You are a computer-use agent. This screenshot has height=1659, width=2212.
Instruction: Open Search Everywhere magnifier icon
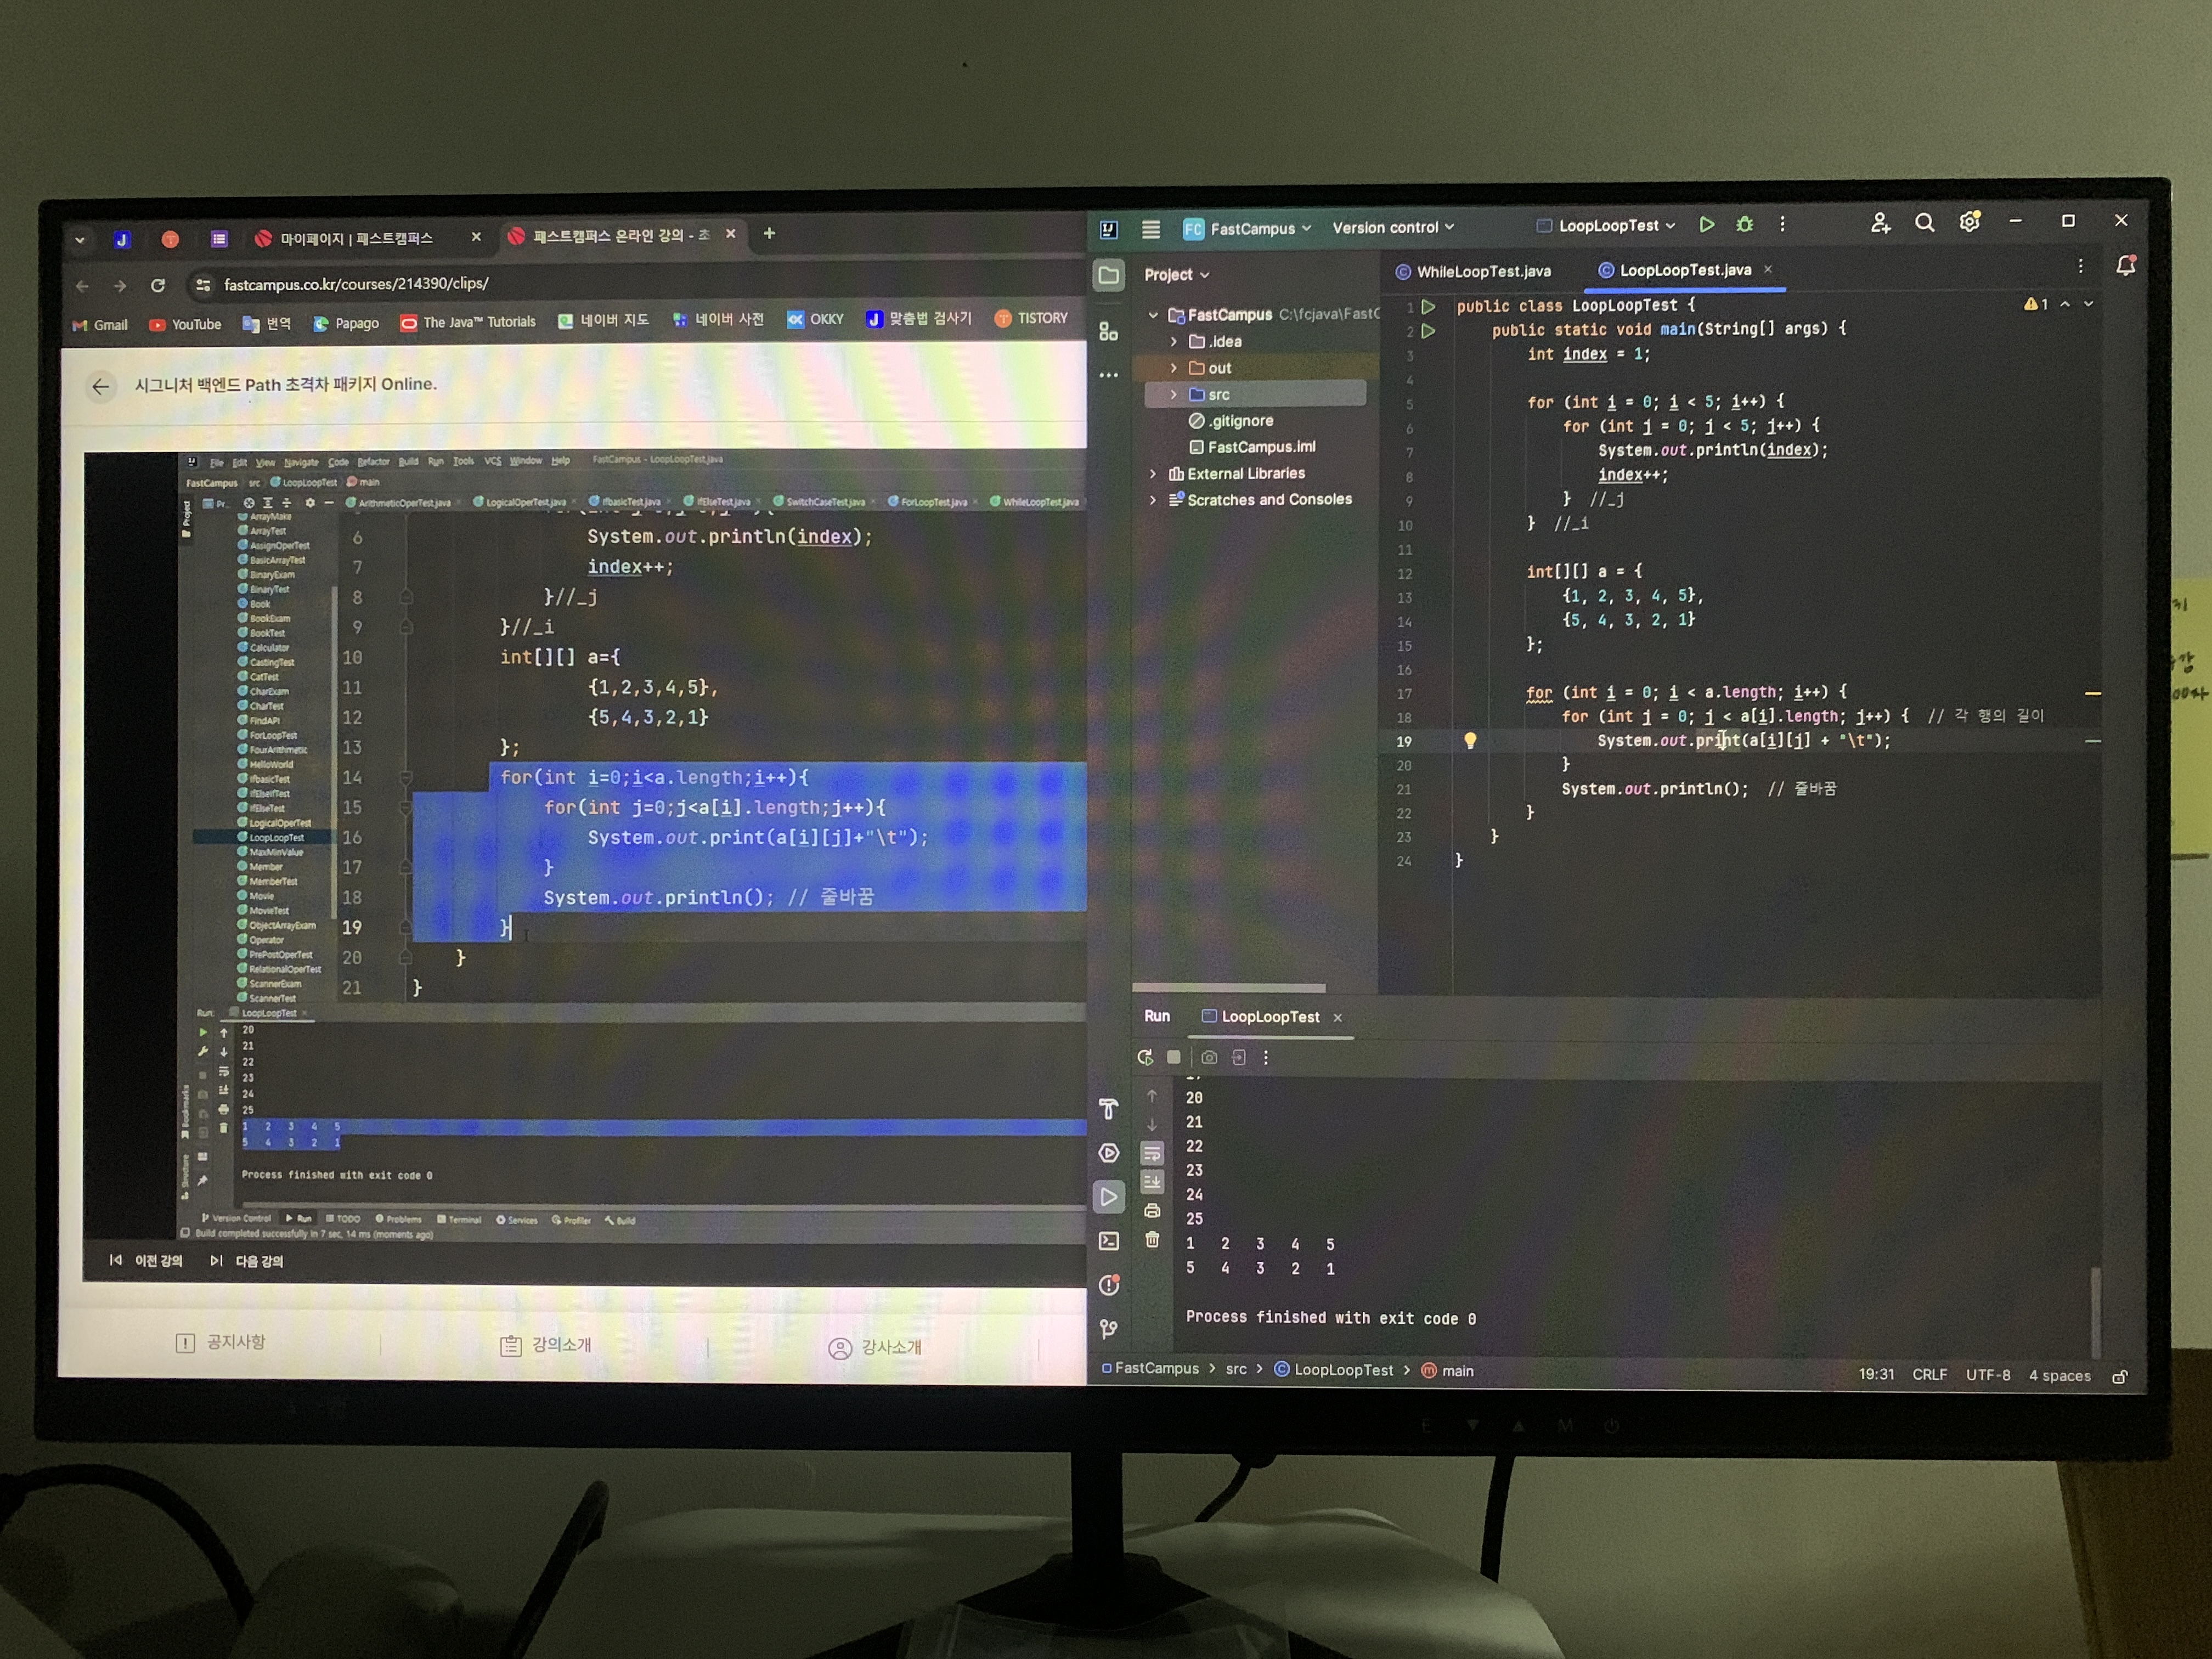coord(1924,223)
